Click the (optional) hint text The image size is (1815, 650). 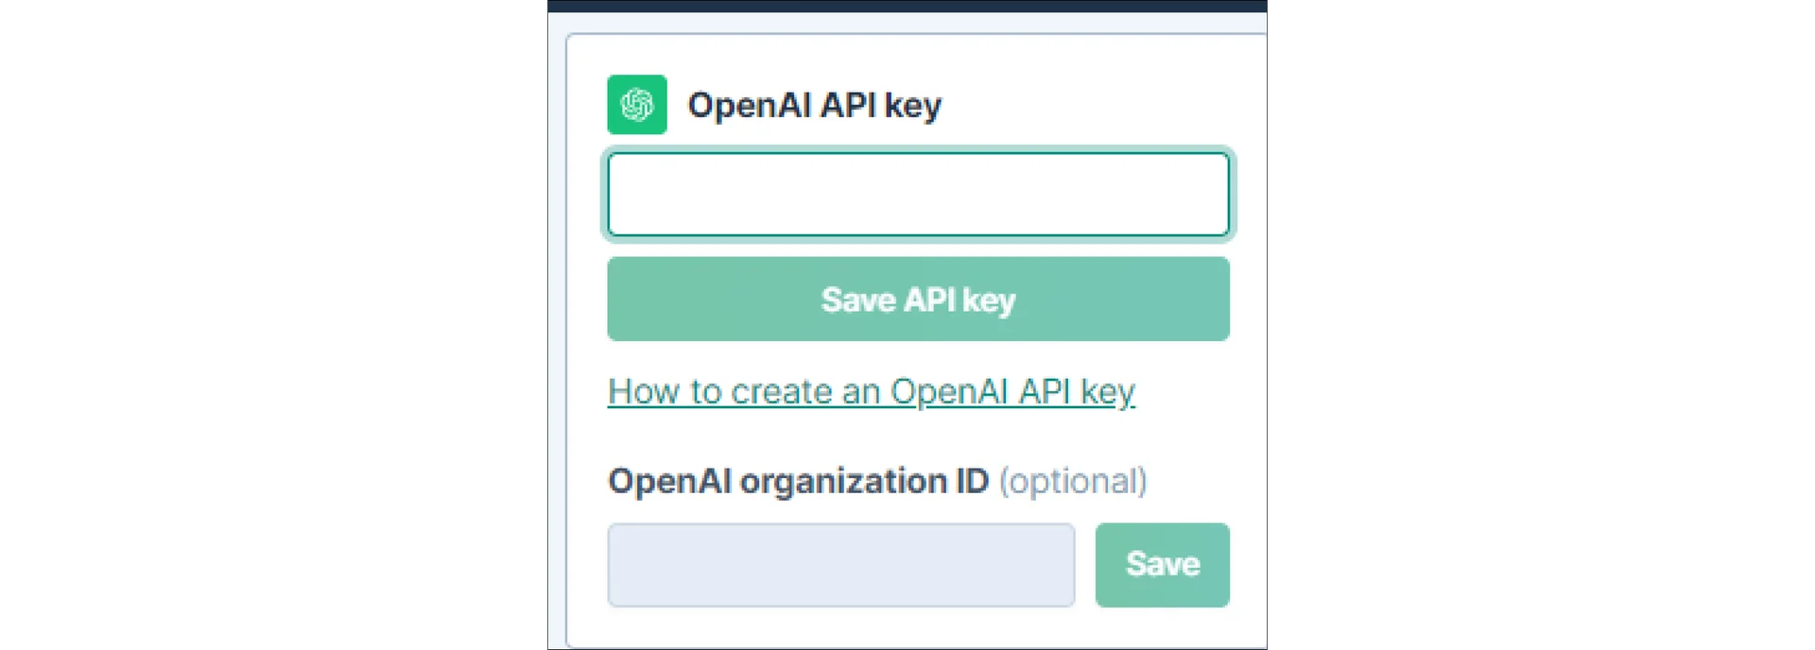pyautogui.click(x=1072, y=481)
